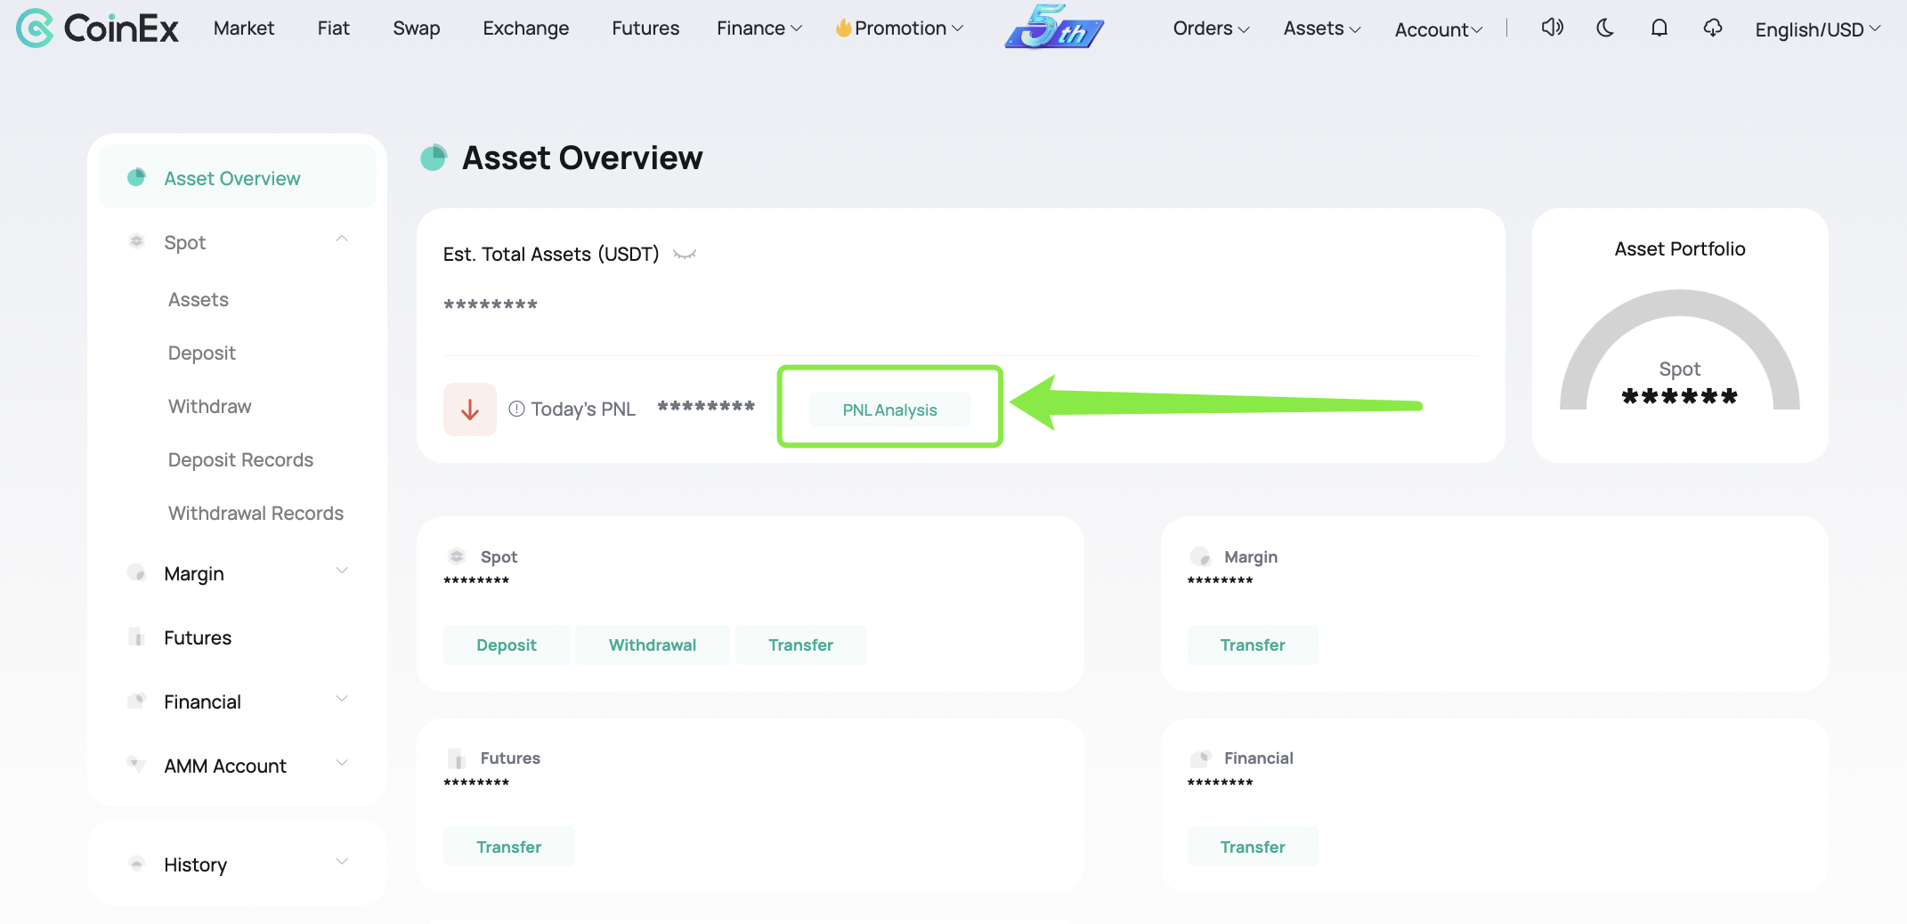The image size is (1907, 924).
Task: Open the English/USD language selector
Action: 1816,28
